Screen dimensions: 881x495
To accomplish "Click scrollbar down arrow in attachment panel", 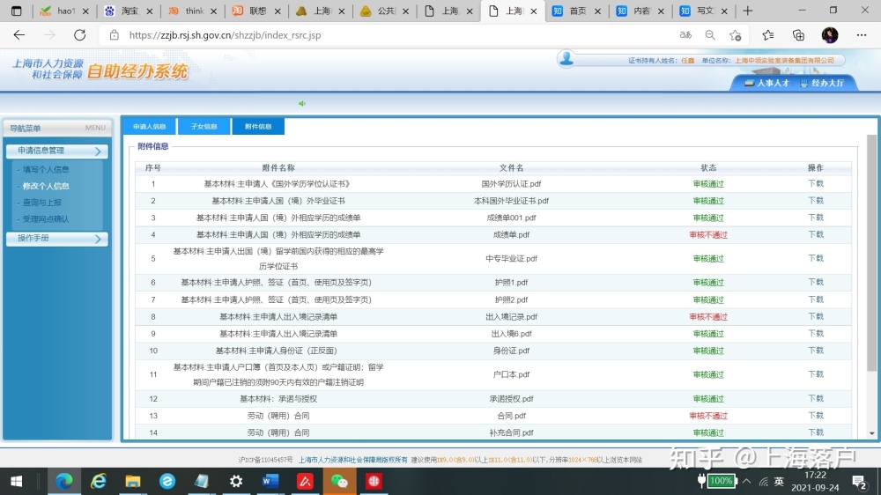I will click(871, 433).
